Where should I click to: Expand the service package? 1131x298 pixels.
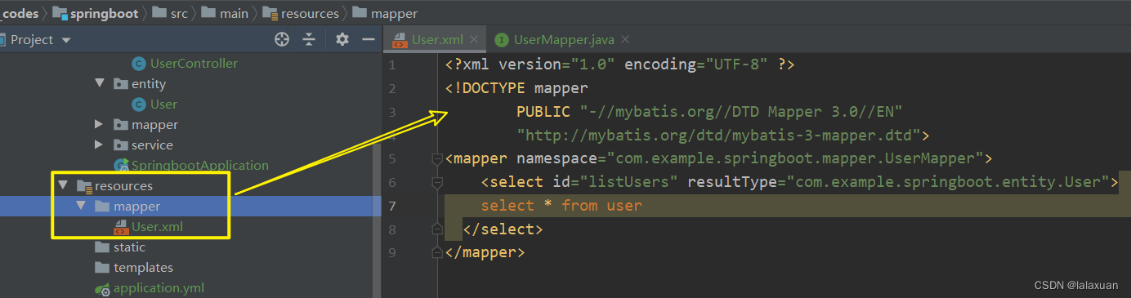[100, 145]
